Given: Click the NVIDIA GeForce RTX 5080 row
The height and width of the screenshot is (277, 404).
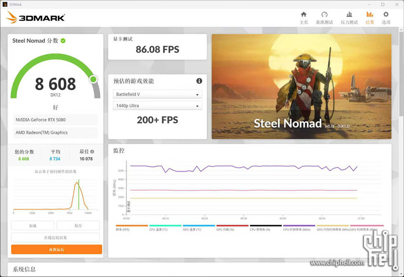Looking at the screenshot, I should (x=55, y=120).
